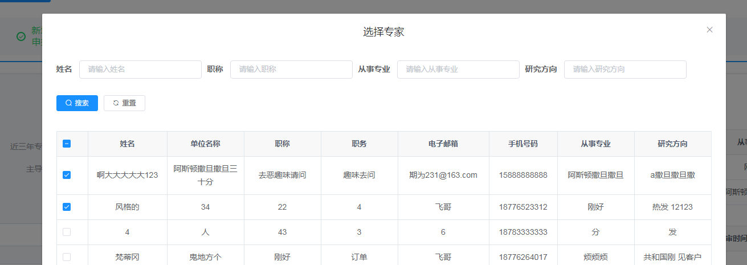
Task: Click the dialog title 选择专家
Action: click(383, 32)
